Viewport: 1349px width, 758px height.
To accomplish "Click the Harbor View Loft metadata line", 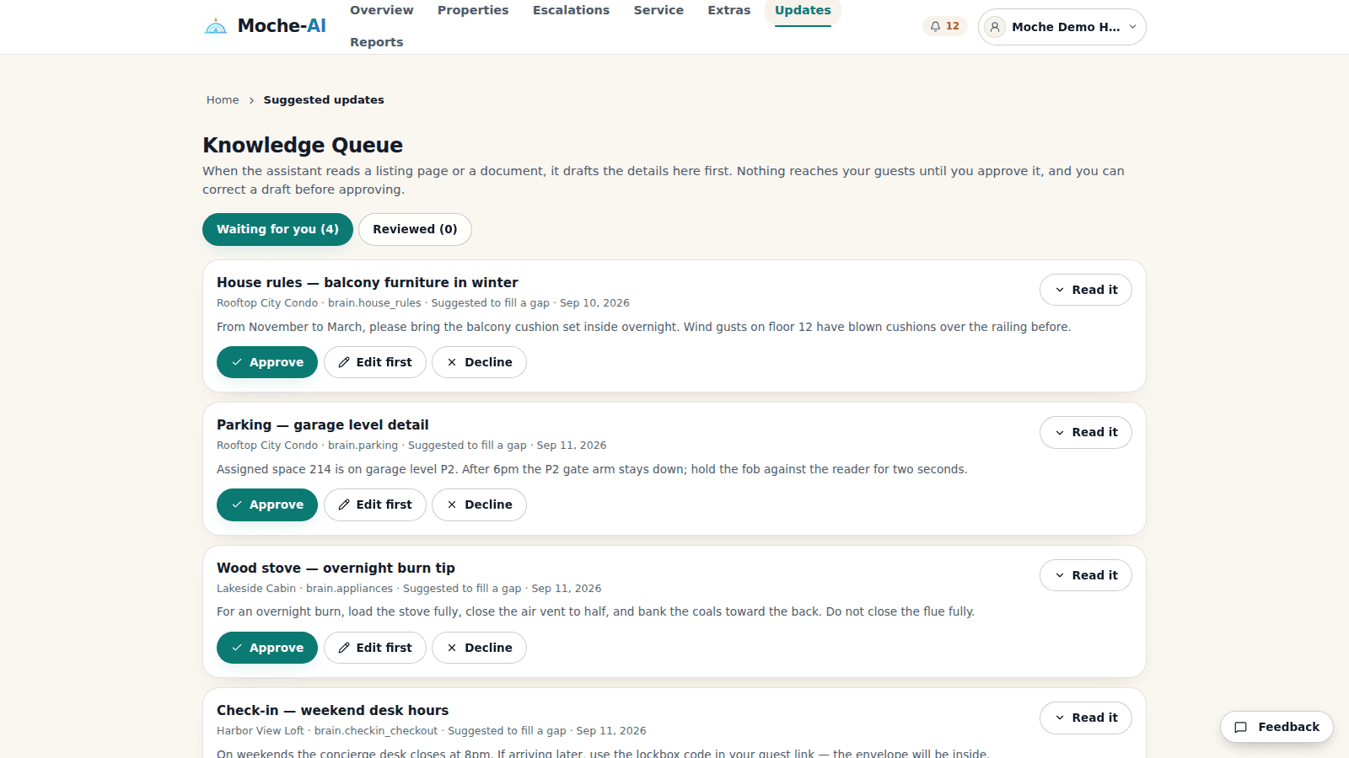I will (431, 731).
